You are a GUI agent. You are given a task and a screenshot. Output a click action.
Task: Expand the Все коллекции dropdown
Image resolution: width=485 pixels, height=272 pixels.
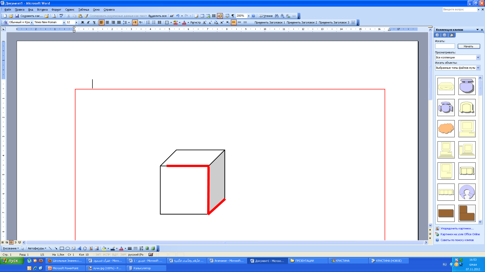[478, 57]
